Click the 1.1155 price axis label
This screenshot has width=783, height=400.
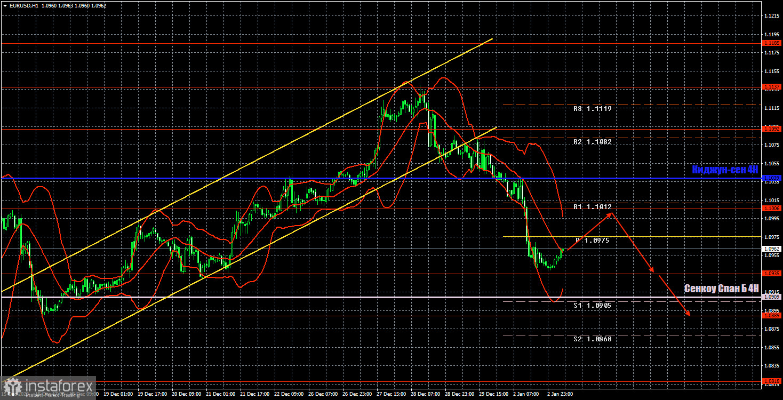pyautogui.click(x=772, y=71)
